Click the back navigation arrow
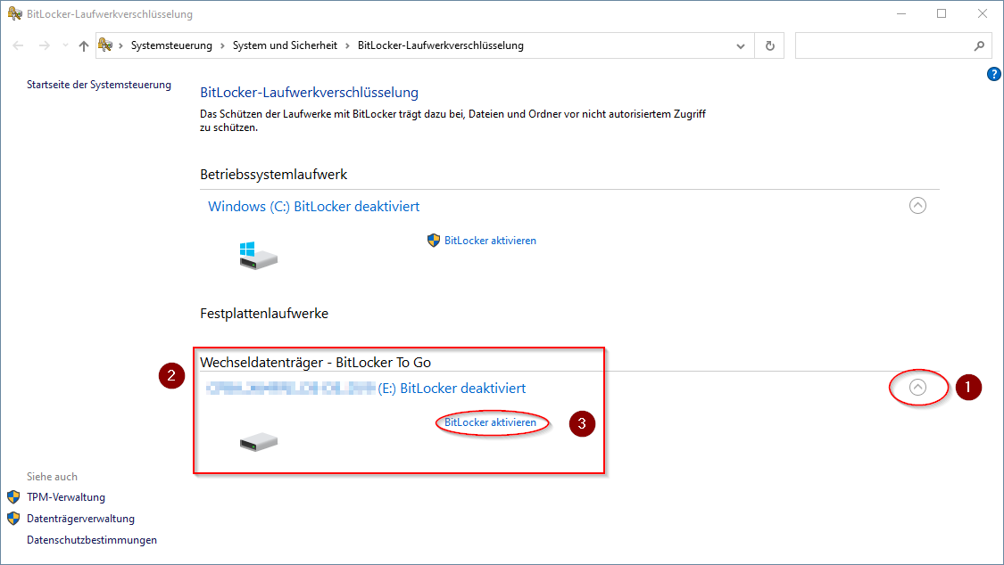The image size is (1004, 565). click(x=19, y=45)
